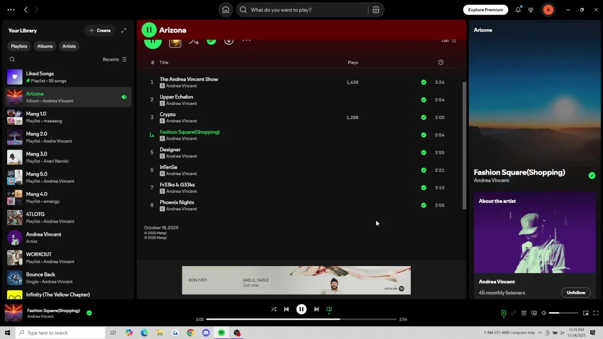Open Windows Action Center notifications

pyautogui.click(x=593, y=333)
